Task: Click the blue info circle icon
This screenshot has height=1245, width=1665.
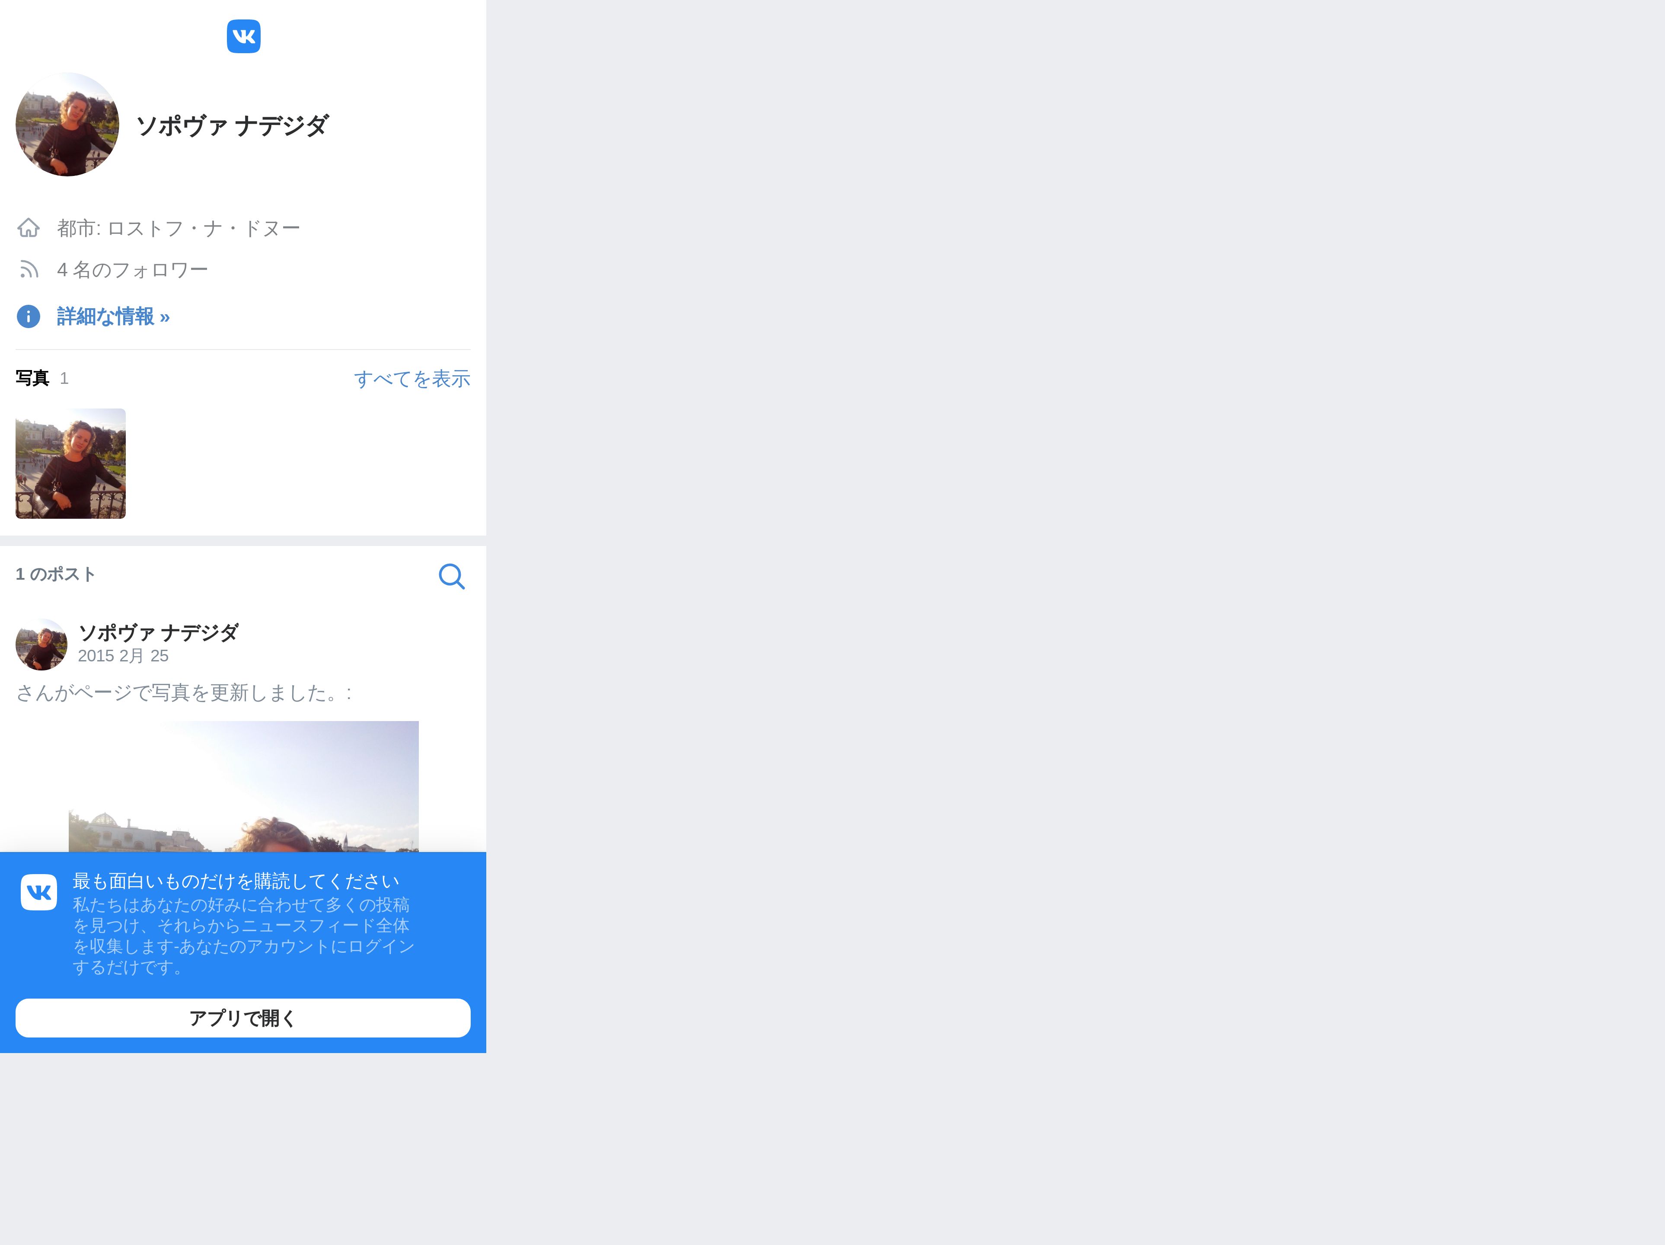Action: pyautogui.click(x=29, y=316)
